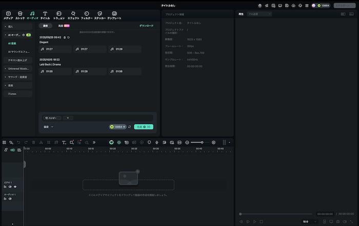Expand the Universal Music sidebar category
This screenshot has width=359, height=226.
(x=17, y=68)
